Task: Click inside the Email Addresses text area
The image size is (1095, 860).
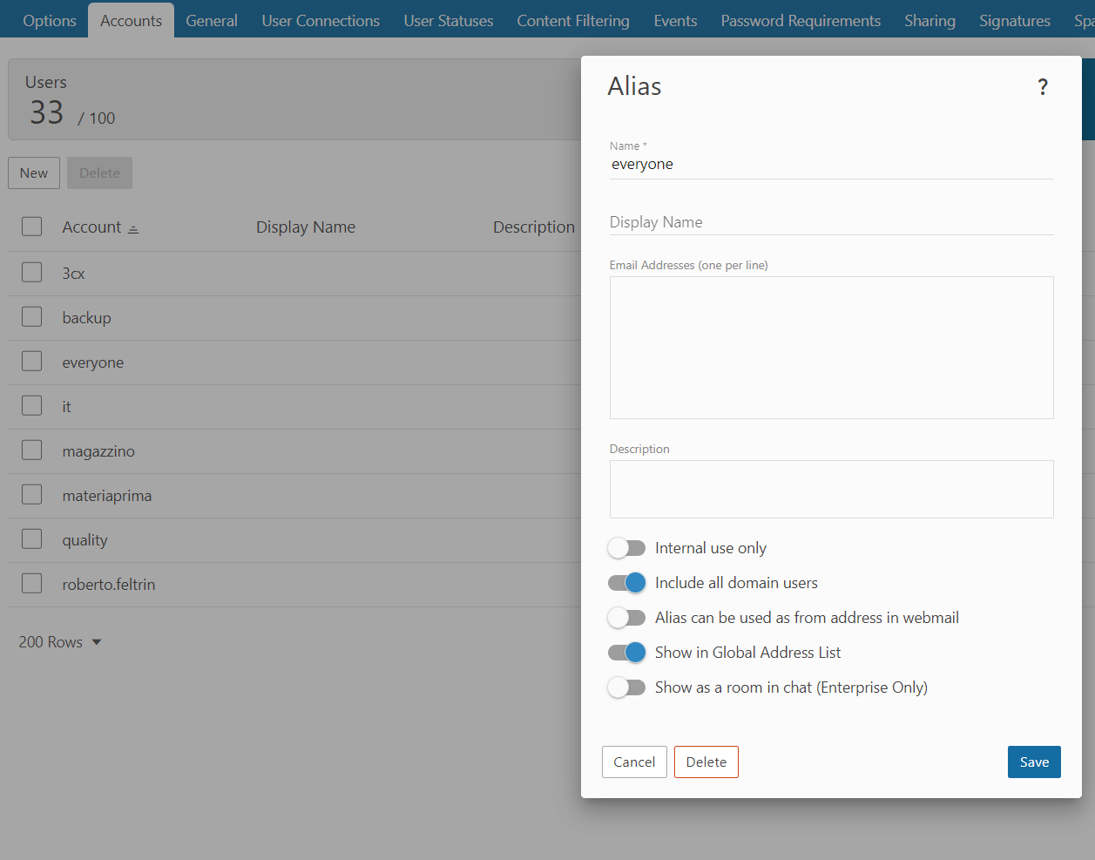Action: (x=831, y=347)
